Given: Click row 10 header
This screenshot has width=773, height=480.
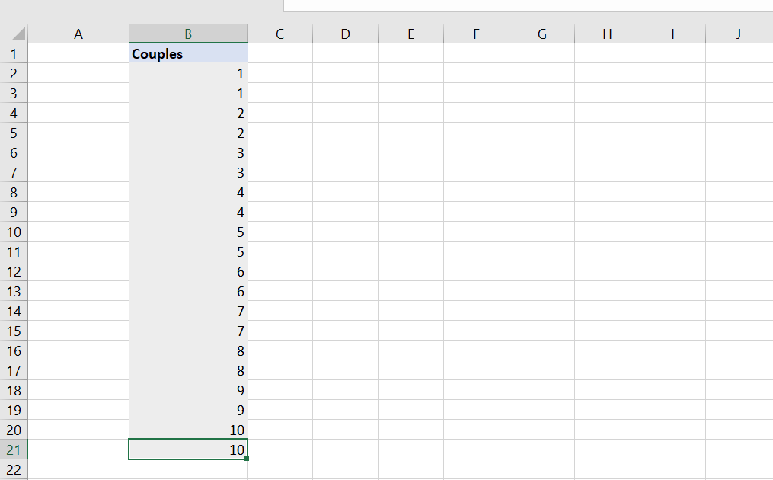Looking at the screenshot, I should point(14,232).
